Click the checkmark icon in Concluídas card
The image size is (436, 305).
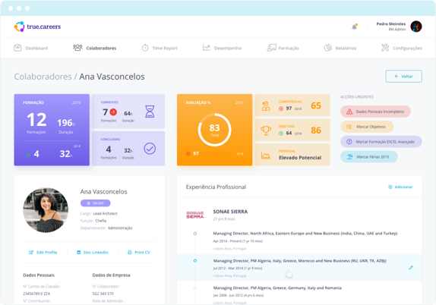[x=150, y=149]
